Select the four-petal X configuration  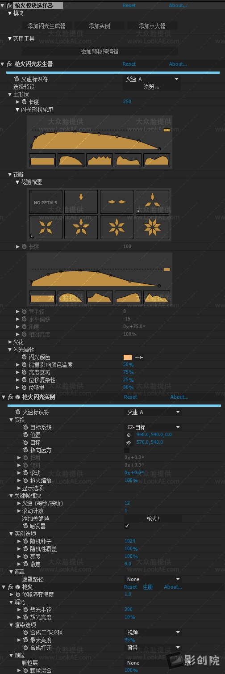(46, 227)
